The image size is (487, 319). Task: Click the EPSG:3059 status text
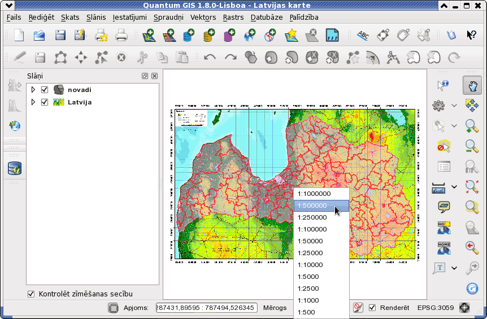click(436, 308)
